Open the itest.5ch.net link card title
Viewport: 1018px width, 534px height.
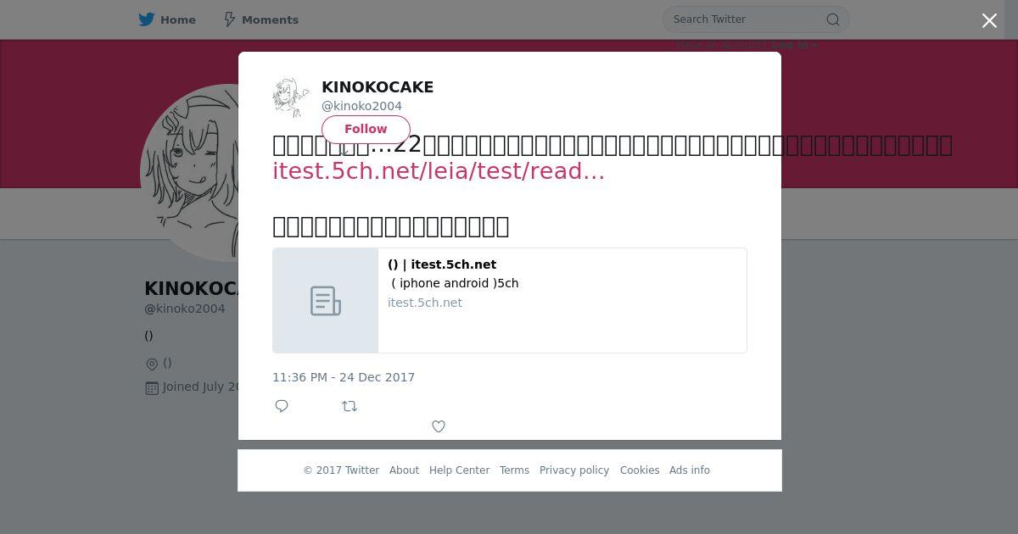tap(442, 264)
